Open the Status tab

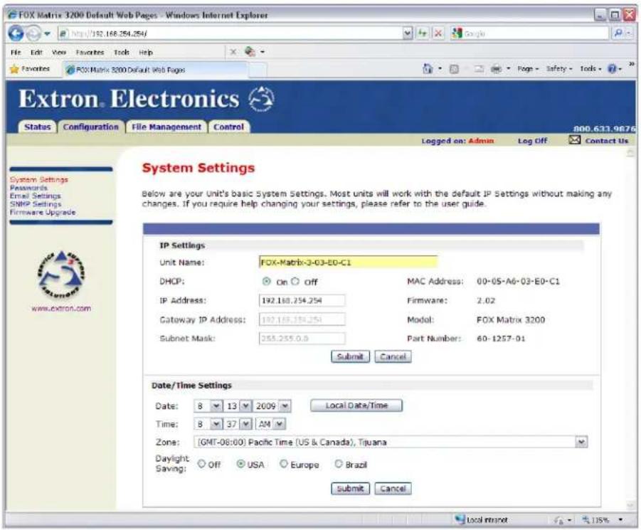(37, 127)
